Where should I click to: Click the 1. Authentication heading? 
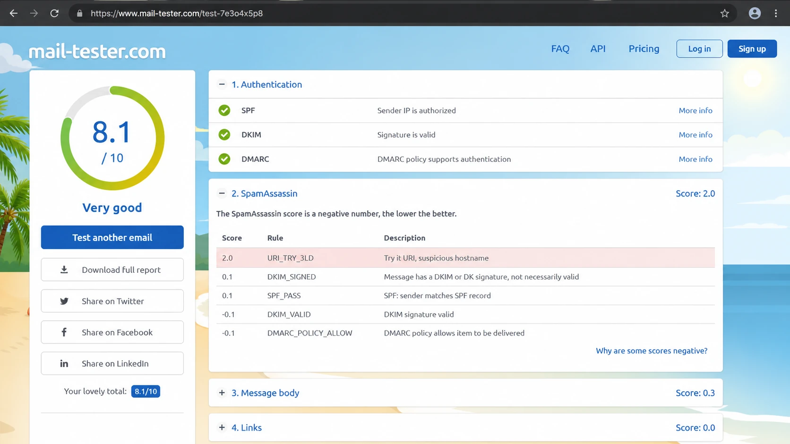click(266, 84)
